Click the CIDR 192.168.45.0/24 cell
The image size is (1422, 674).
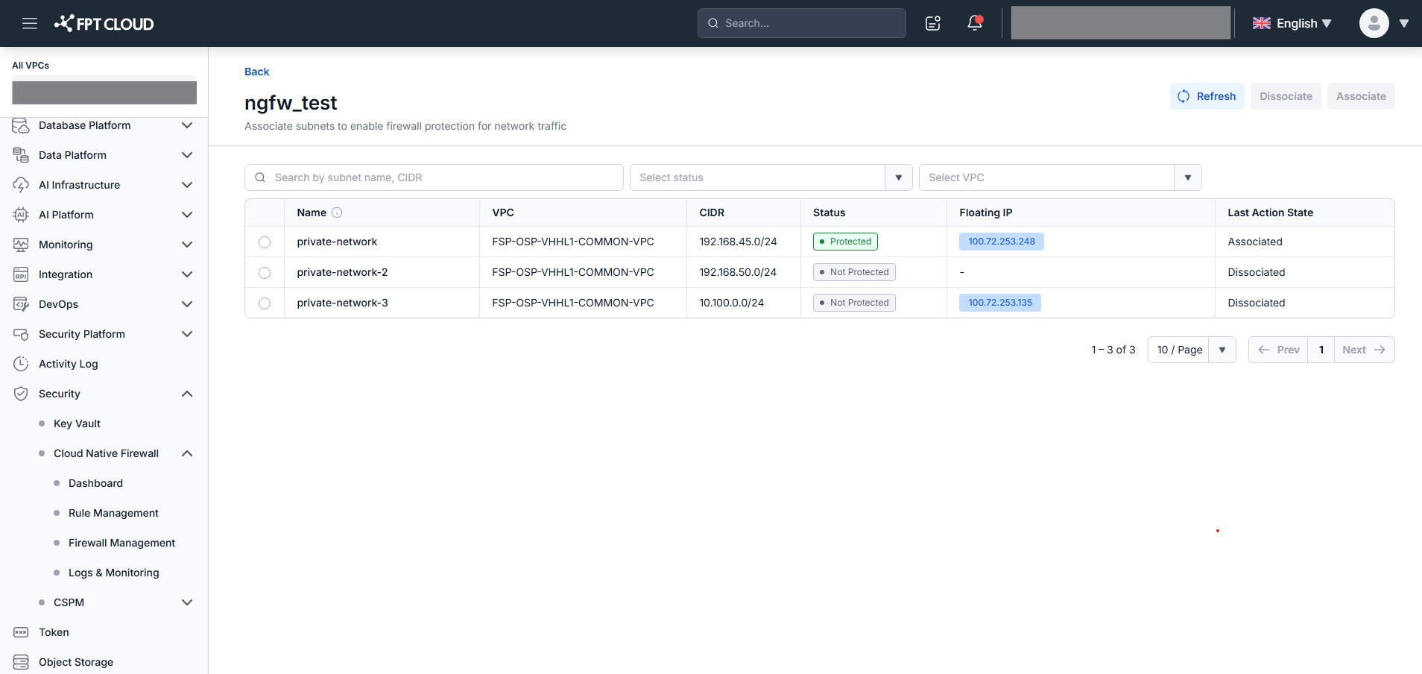point(744,242)
